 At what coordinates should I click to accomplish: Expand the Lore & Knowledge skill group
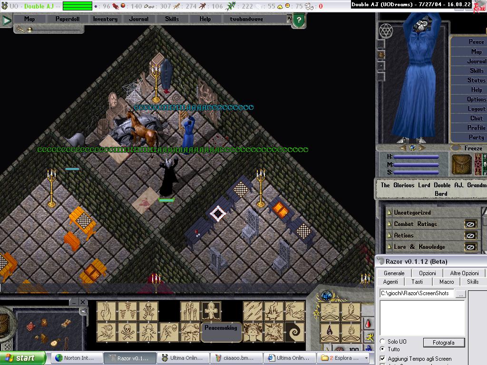(x=389, y=247)
